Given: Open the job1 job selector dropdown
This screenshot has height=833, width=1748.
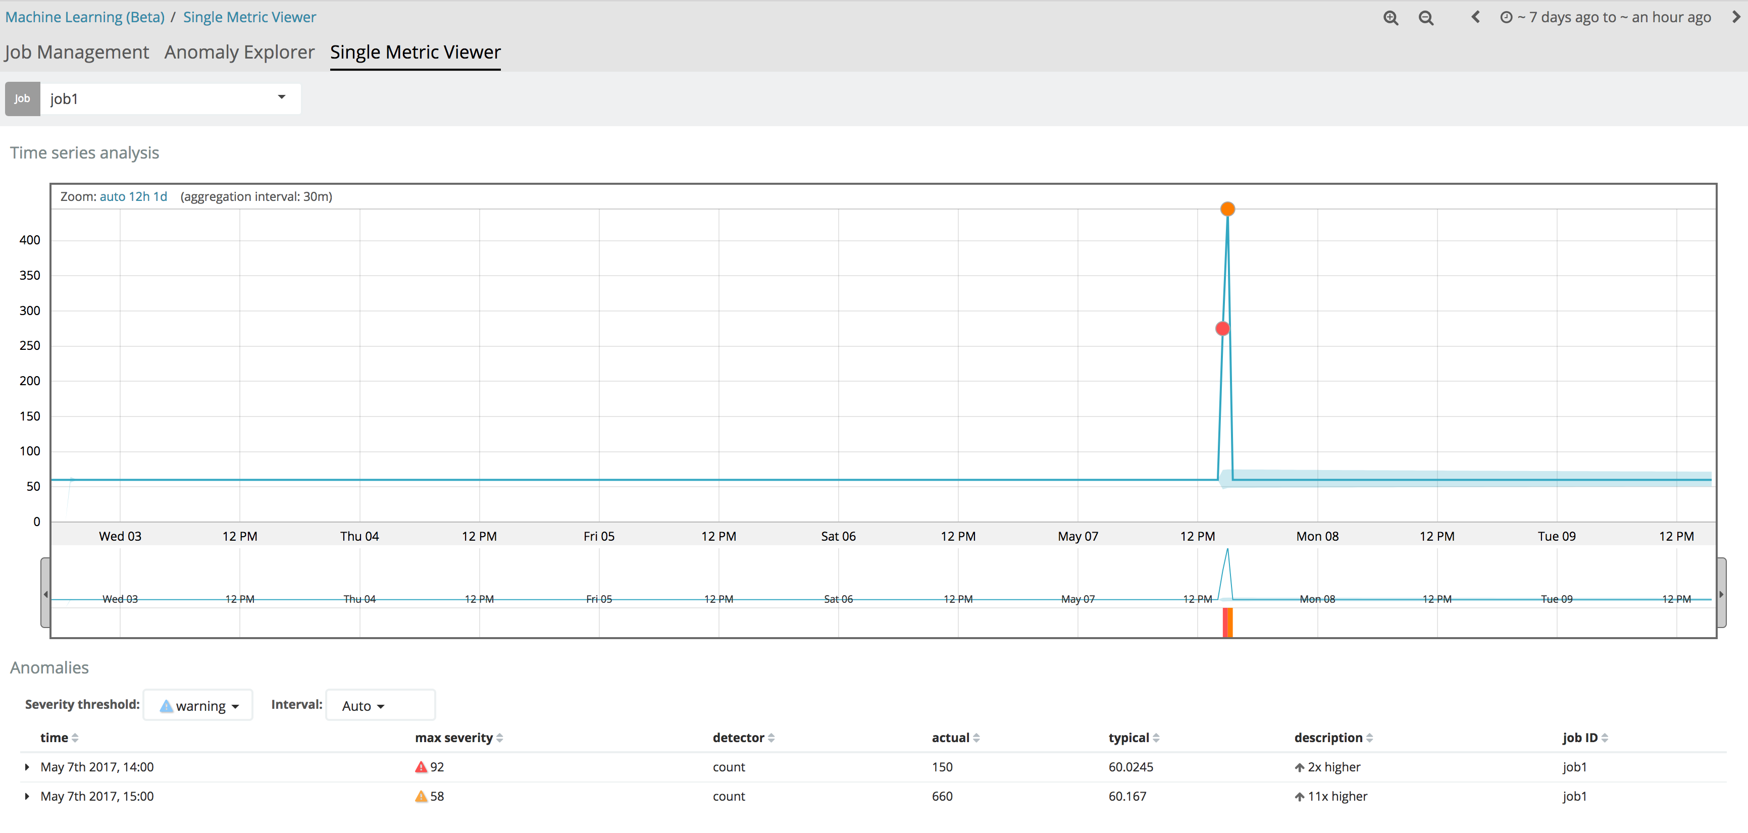Looking at the screenshot, I should click(170, 99).
